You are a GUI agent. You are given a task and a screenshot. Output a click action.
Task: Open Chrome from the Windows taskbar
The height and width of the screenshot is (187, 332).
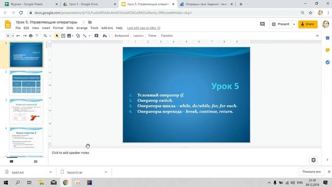click(x=65, y=182)
